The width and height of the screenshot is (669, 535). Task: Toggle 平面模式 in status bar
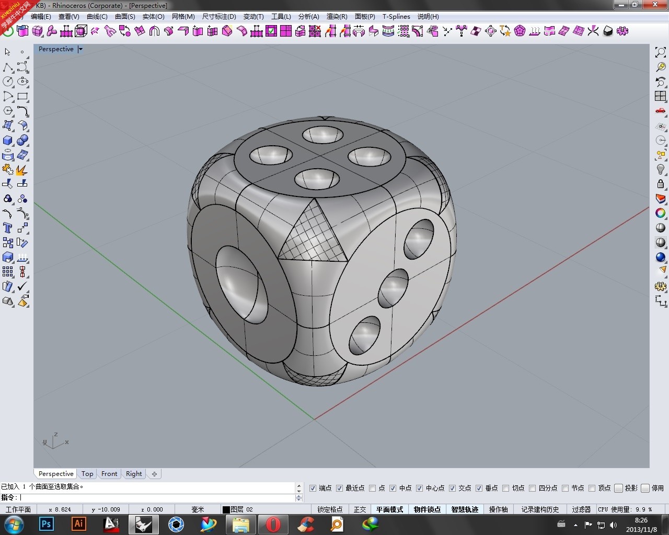click(x=390, y=509)
